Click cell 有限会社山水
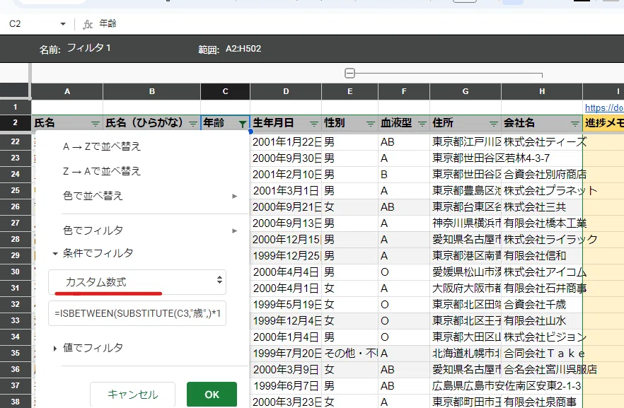This screenshot has height=408, width=624. click(x=542, y=321)
